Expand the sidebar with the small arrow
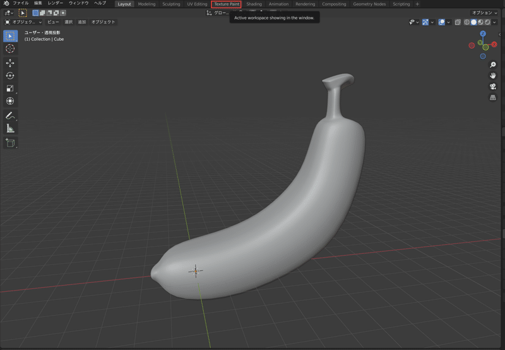 click(x=499, y=35)
